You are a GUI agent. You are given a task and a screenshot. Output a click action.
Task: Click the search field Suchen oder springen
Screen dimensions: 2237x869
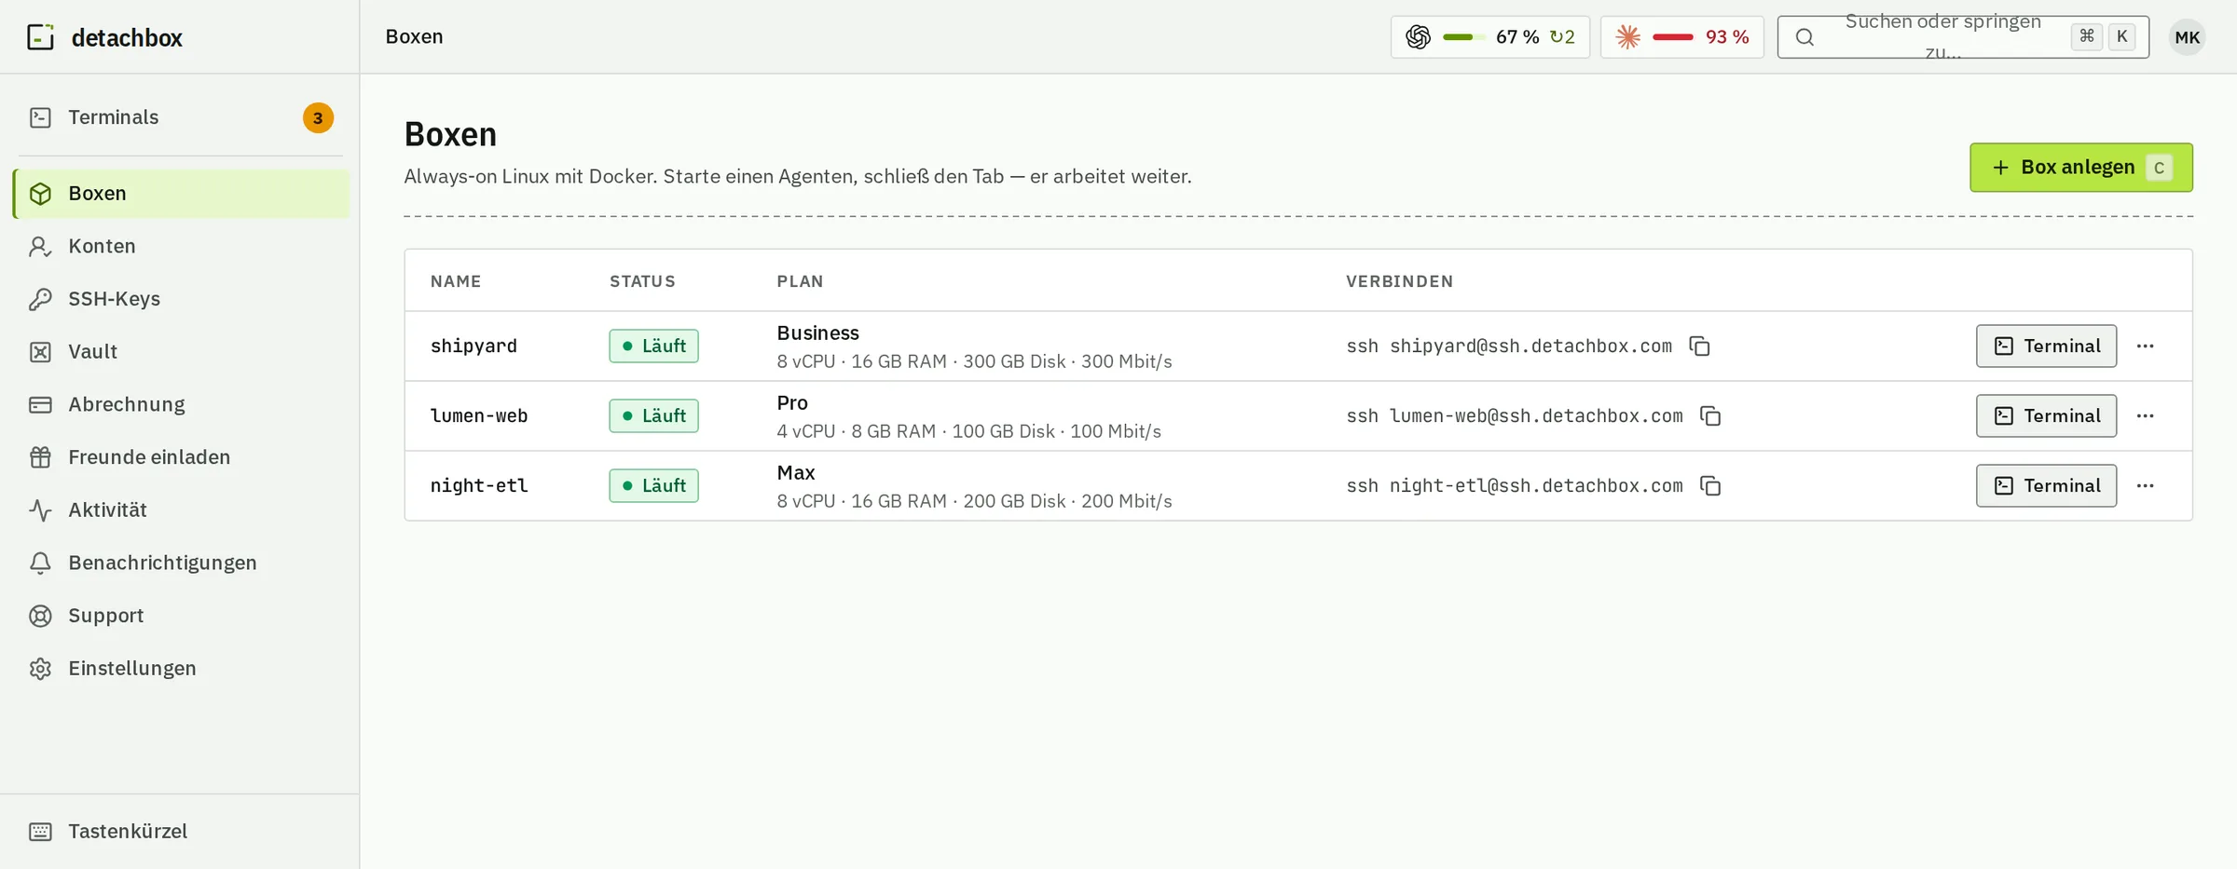tap(1963, 37)
